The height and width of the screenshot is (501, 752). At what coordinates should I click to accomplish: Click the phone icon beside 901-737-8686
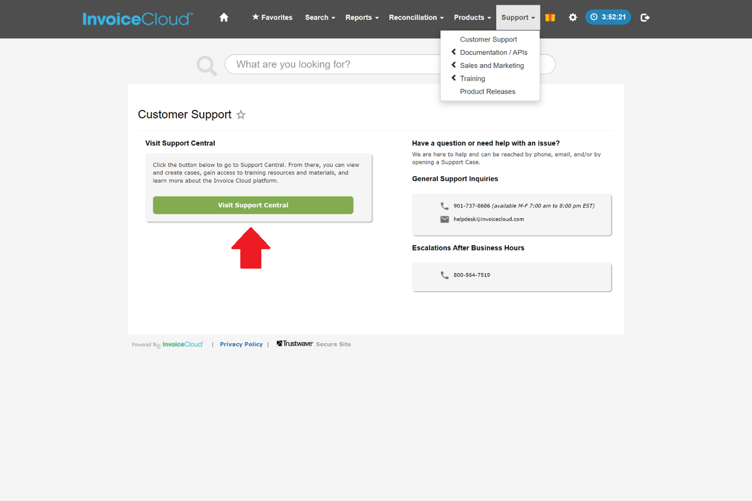[x=444, y=206]
